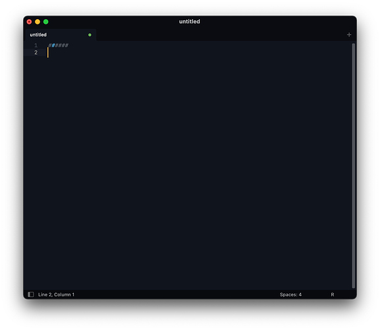Click the green unsaved dot on untitled tab

click(90, 35)
